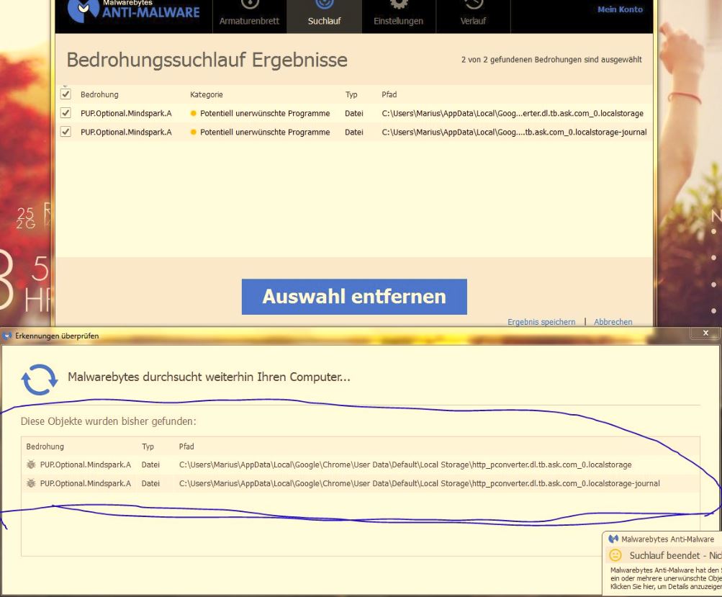Click 'Datei' type of first dialog detection
The image size is (722, 597).
150,464
